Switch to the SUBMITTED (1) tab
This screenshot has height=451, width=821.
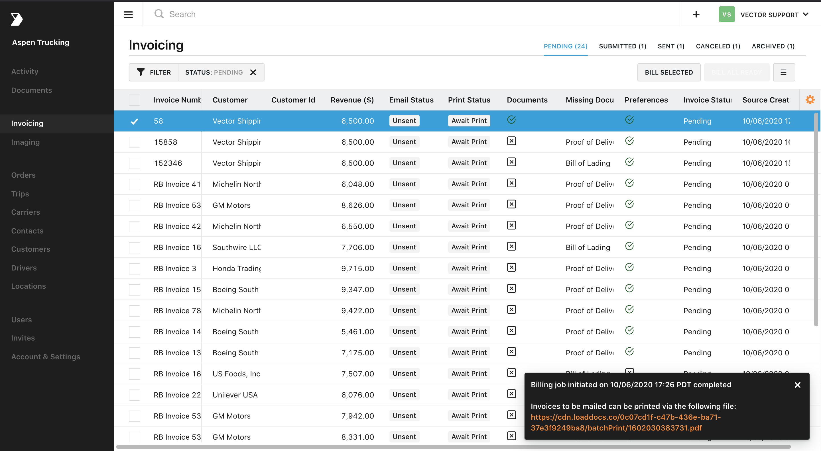(x=622, y=46)
